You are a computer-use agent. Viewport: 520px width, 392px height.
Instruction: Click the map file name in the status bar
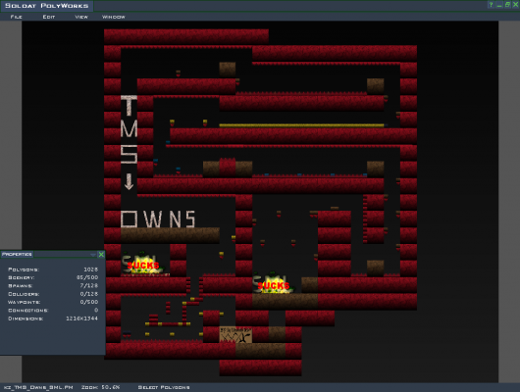pyautogui.click(x=38, y=387)
